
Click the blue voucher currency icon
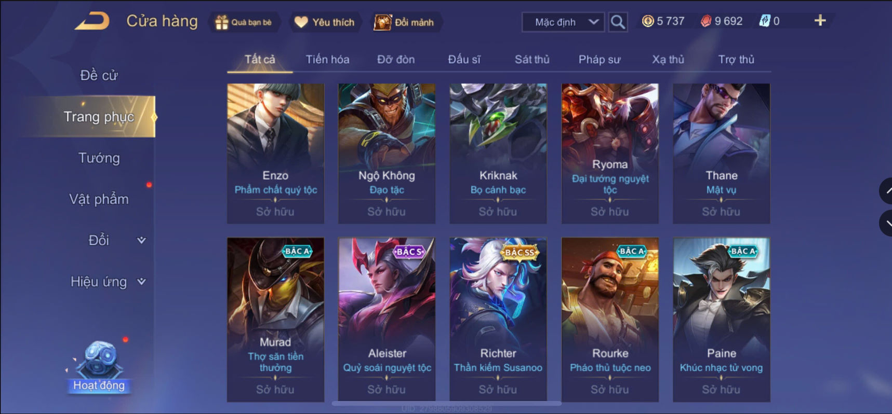764,21
